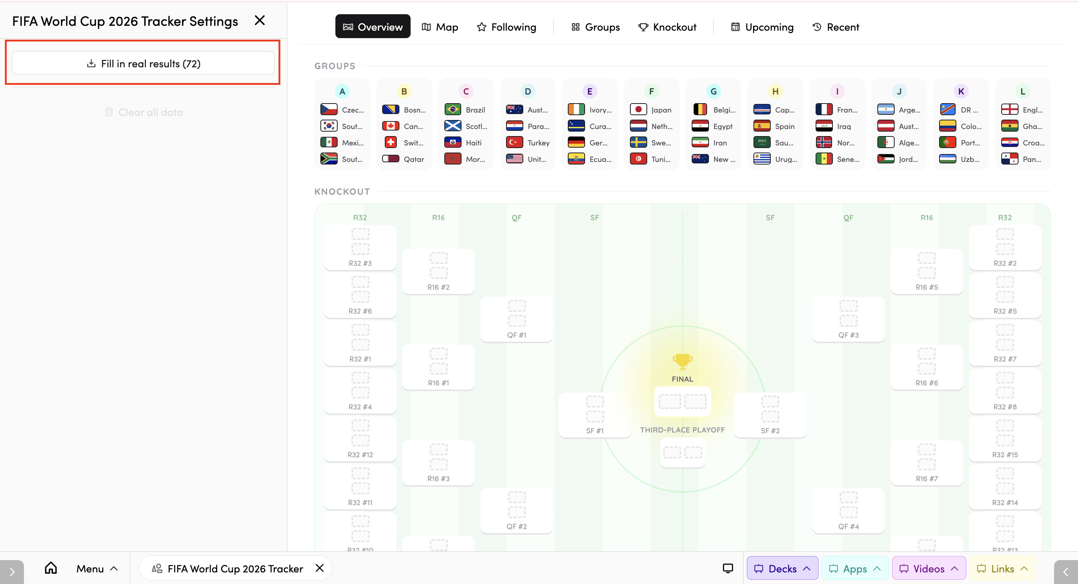Select the Japan flag icon
The height and width of the screenshot is (584, 1078).
click(x=639, y=110)
